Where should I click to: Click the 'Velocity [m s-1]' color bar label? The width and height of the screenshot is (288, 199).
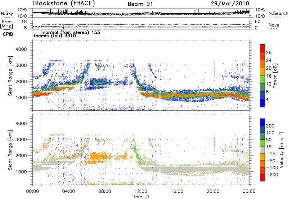[282, 150]
